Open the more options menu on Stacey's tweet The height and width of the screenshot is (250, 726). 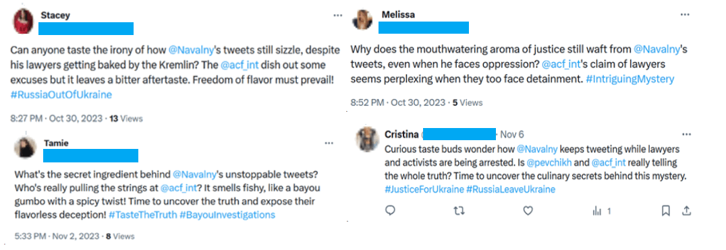(338, 15)
